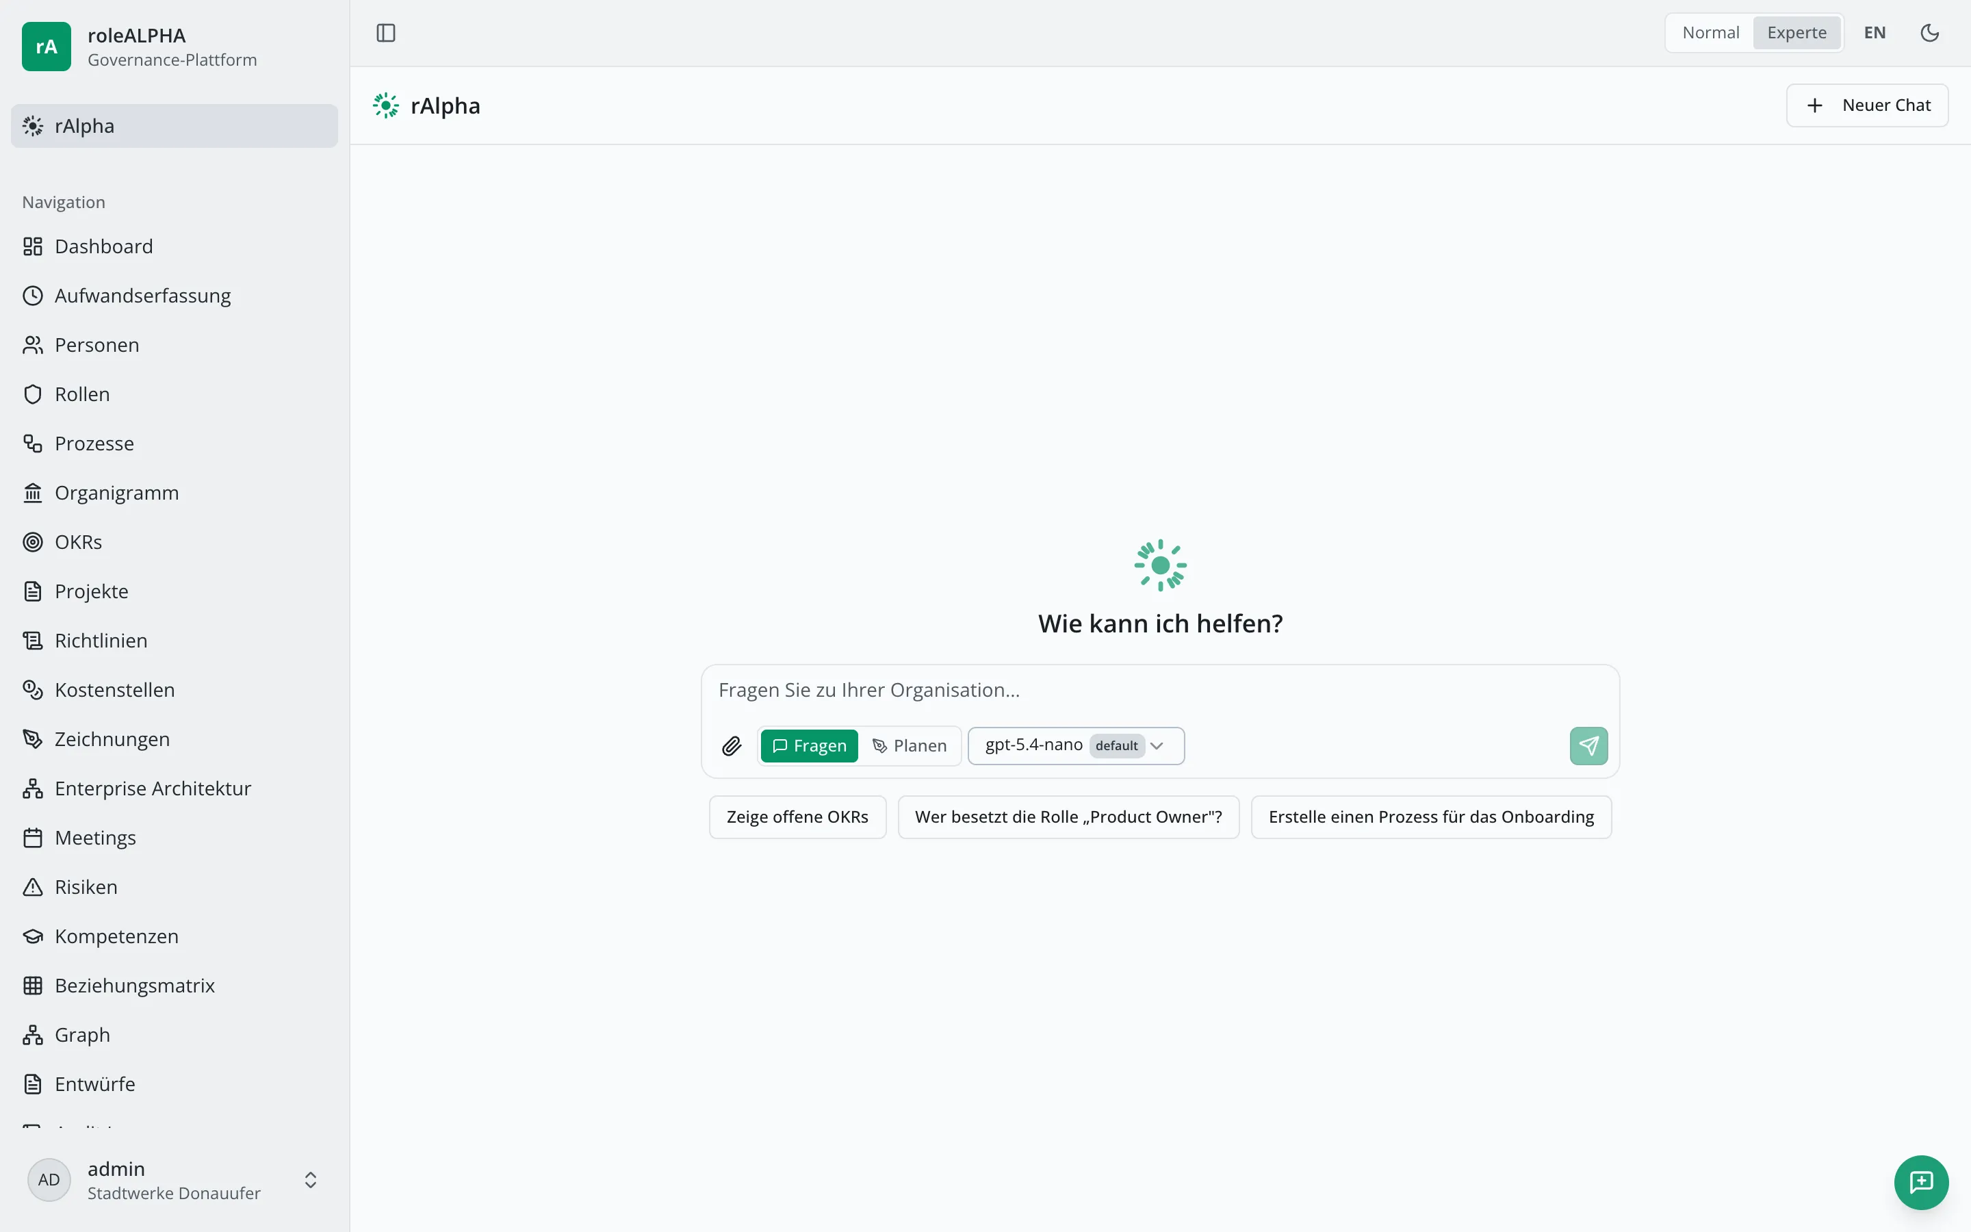Screen dimensions: 1971x1232
Task: Click the Product Owner role suggestion
Action: click(x=1068, y=817)
